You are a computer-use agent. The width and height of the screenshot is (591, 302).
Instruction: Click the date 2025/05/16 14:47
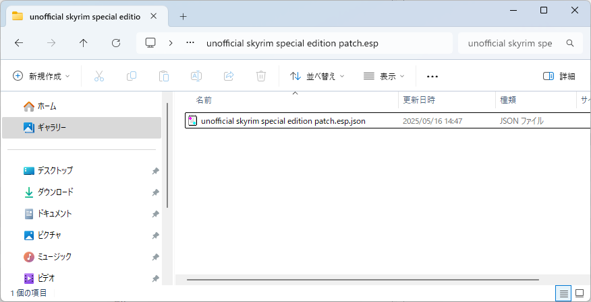pyautogui.click(x=432, y=121)
